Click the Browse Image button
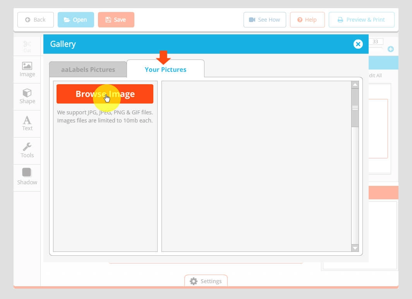The width and height of the screenshot is (412, 299). [105, 94]
